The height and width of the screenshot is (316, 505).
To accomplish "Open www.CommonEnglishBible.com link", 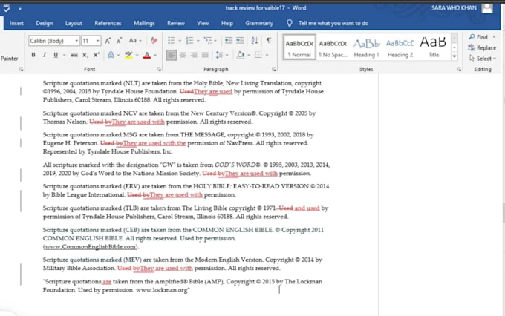I will click(91, 247).
